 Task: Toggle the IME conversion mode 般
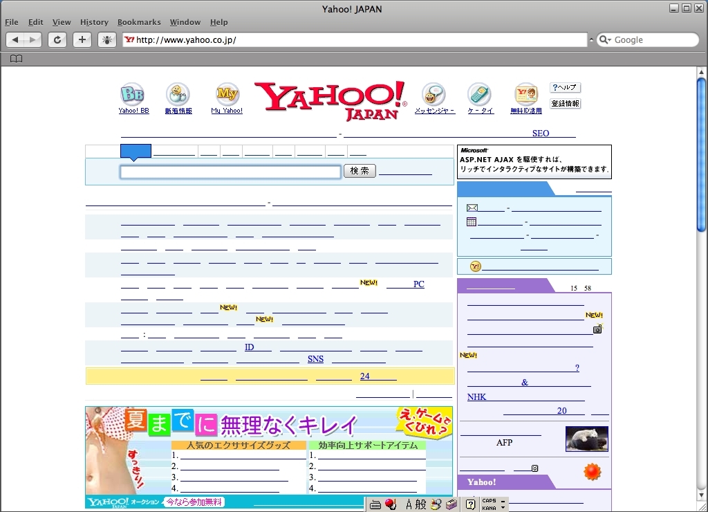point(421,504)
